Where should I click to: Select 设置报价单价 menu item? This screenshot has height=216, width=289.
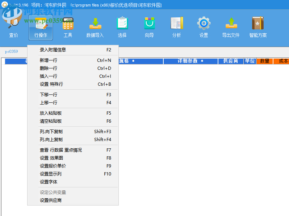(x=73, y=166)
